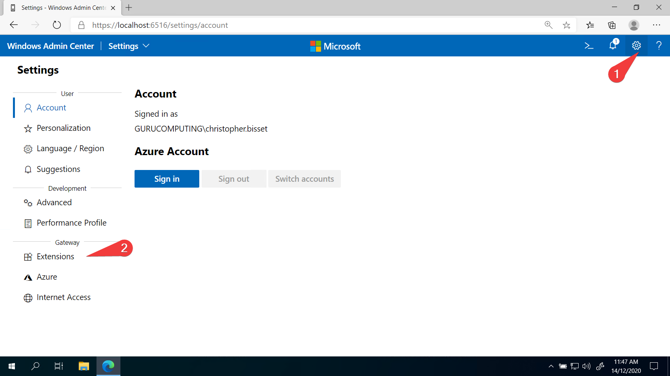Open the Action Center notification icon
The height and width of the screenshot is (376, 670).
654,366
